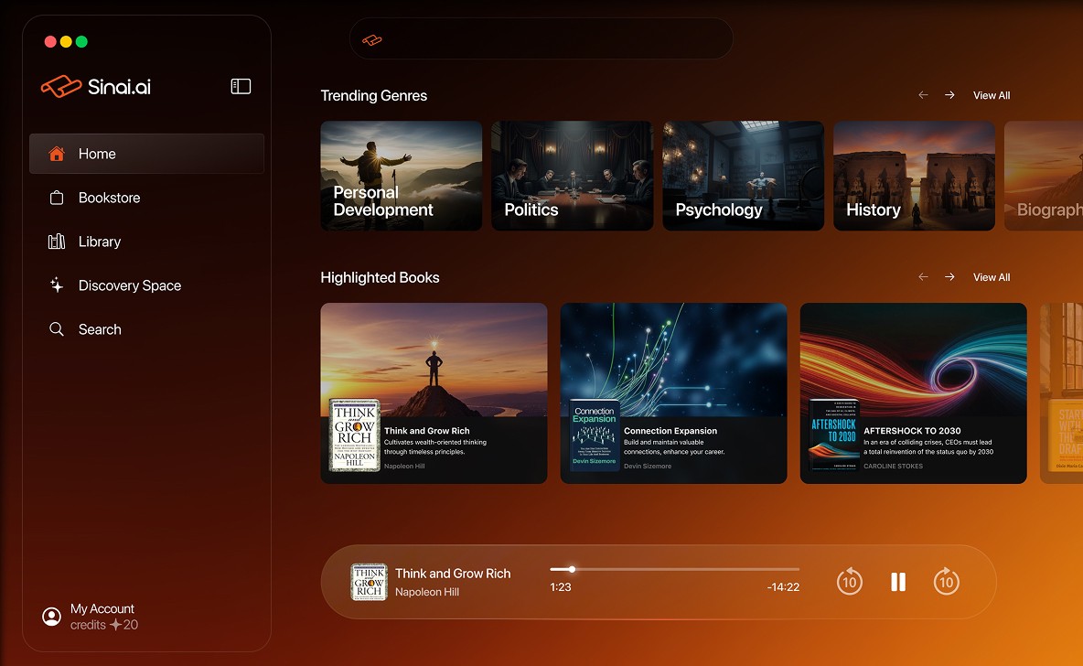Click the Sinai.ai scroll logo
Image resolution: width=1083 pixels, height=666 pixels.
[61, 86]
